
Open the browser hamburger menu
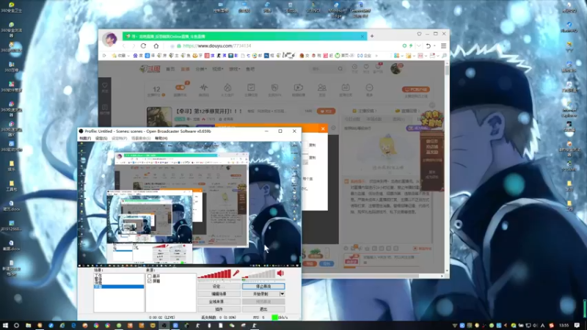click(x=444, y=45)
